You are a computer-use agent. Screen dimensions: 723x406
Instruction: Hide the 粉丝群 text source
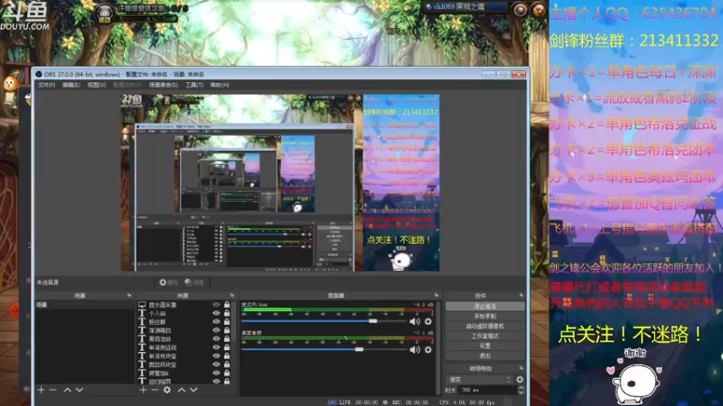point(216,322)
